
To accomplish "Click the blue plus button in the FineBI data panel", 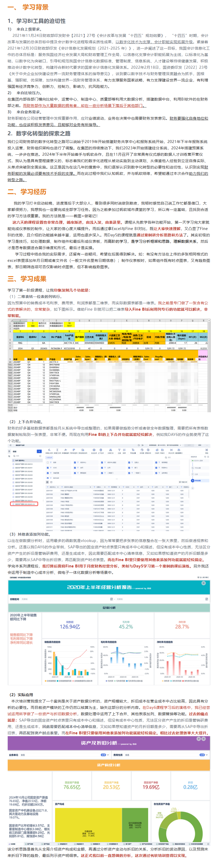I will click(39, 451).
